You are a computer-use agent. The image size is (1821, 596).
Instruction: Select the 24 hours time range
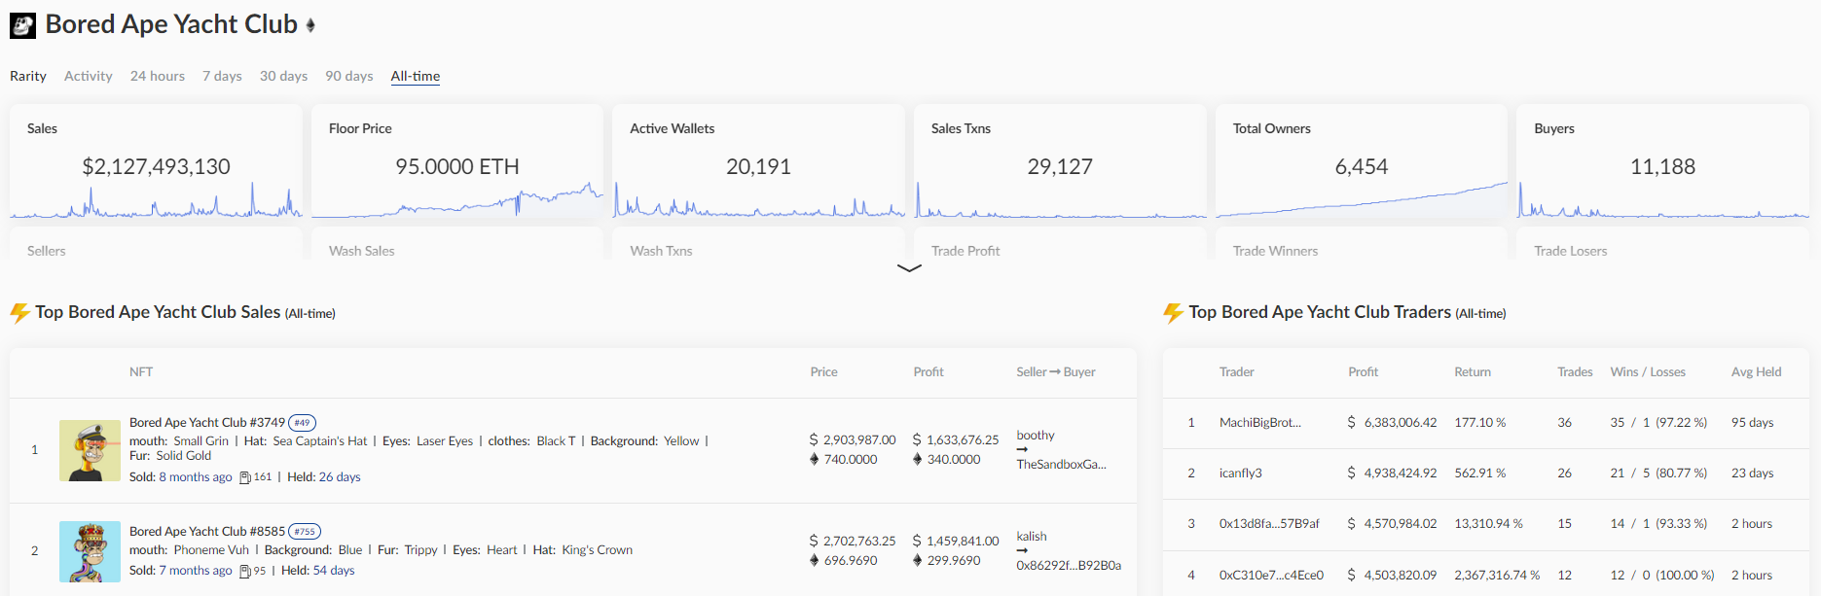point(158,76)
